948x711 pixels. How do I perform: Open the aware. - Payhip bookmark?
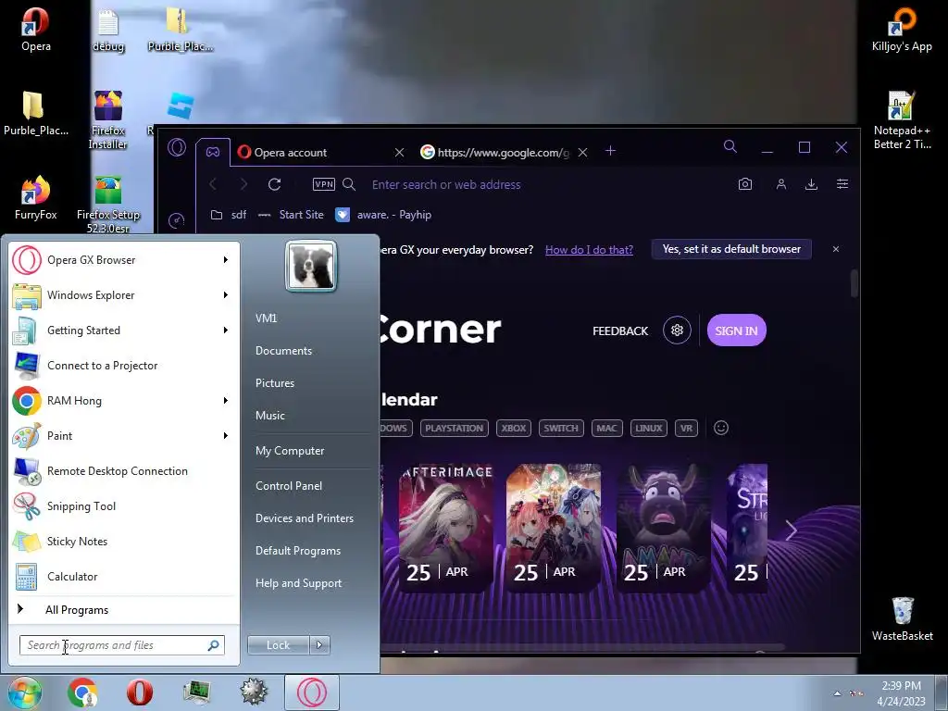pos(384,215)
